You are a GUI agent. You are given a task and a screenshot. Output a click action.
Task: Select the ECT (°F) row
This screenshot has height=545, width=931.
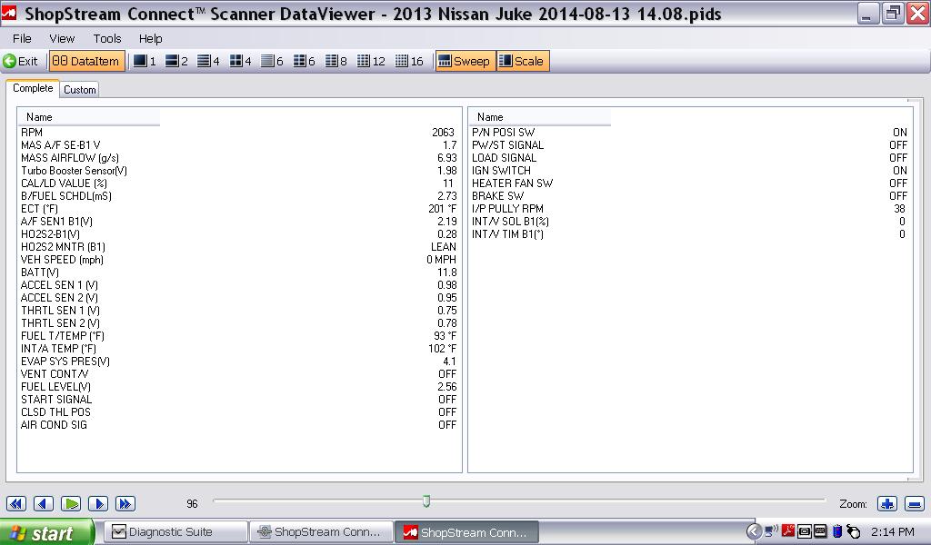(x=239, y=209)
